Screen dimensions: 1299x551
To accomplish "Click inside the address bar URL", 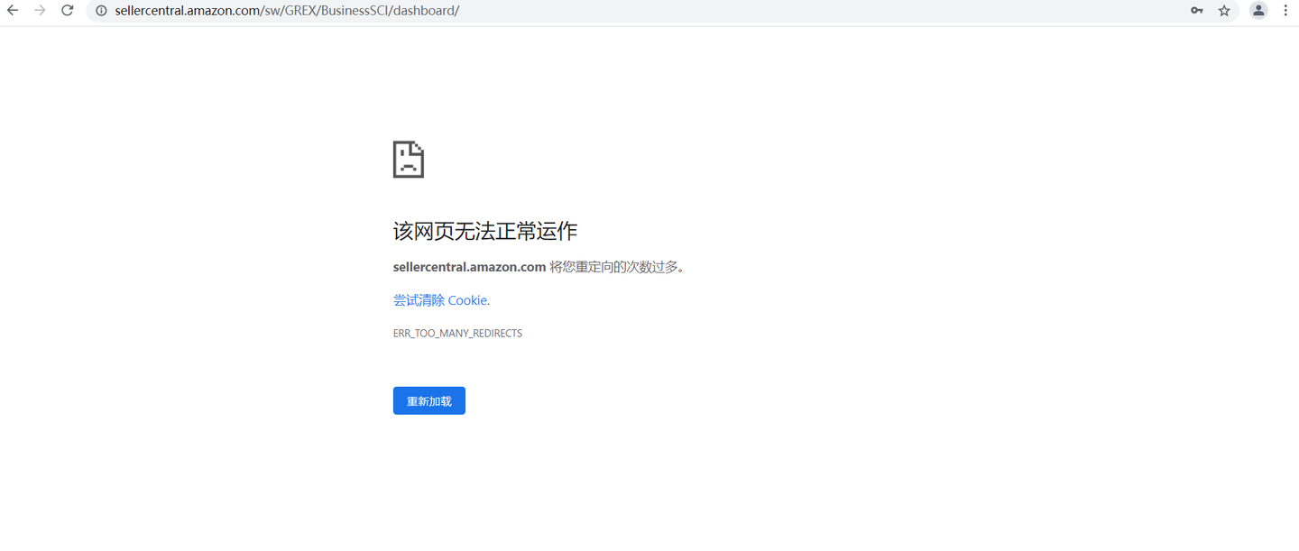I will coord(288,10).
